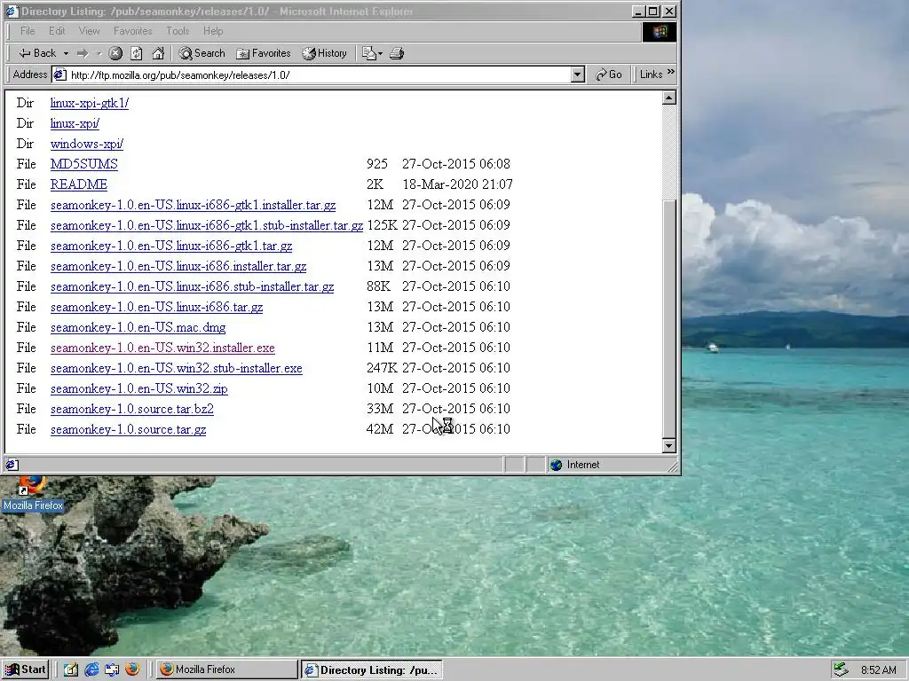Click the page icon beside the Address URL
Viewport: 909px width, 681px height.
pos(59,74)
